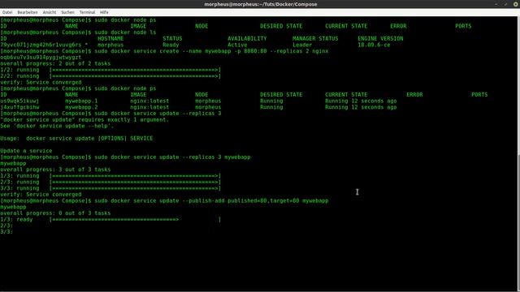Click the 1/2 running progress bar
The height and width of the screenshot is (292, 520).
(x=135, y=70)
